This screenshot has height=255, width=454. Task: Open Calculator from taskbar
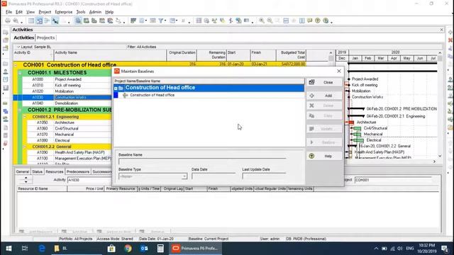click(160, 248)
